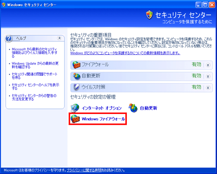Open link Microsoft から最新のセキュリティ情報
Image resolution: width=217 pixels, height=174 pixels.
click(34, 53)
